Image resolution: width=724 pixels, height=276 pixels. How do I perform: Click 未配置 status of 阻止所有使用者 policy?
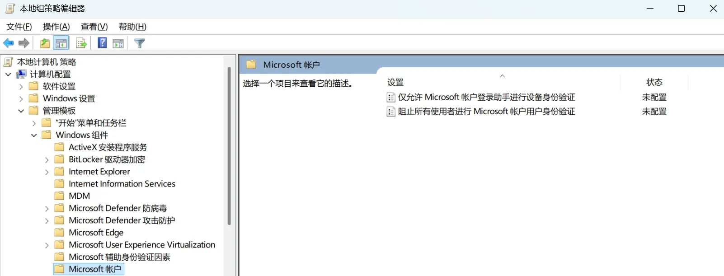pos(654,112)
